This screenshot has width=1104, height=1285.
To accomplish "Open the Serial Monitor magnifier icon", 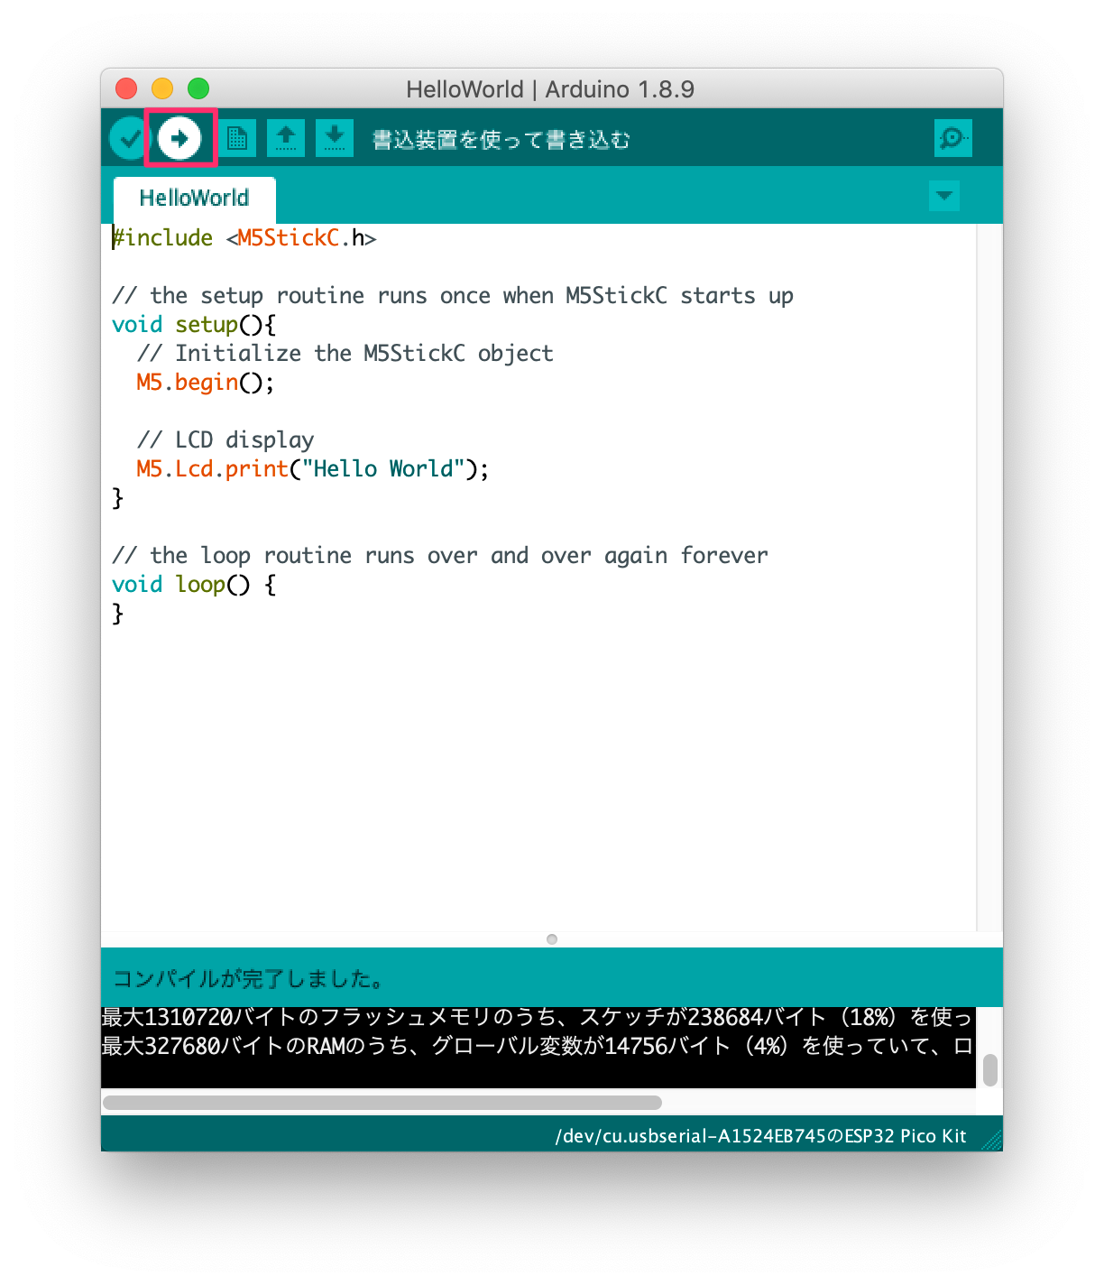I will click(953, 138).
